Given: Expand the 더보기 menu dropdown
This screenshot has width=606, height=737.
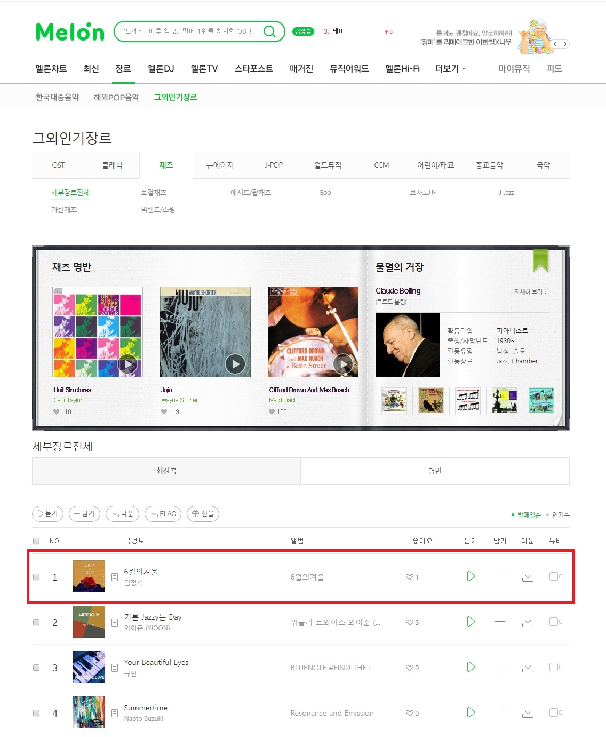Looking at the screenshot, I should point(450,69).
